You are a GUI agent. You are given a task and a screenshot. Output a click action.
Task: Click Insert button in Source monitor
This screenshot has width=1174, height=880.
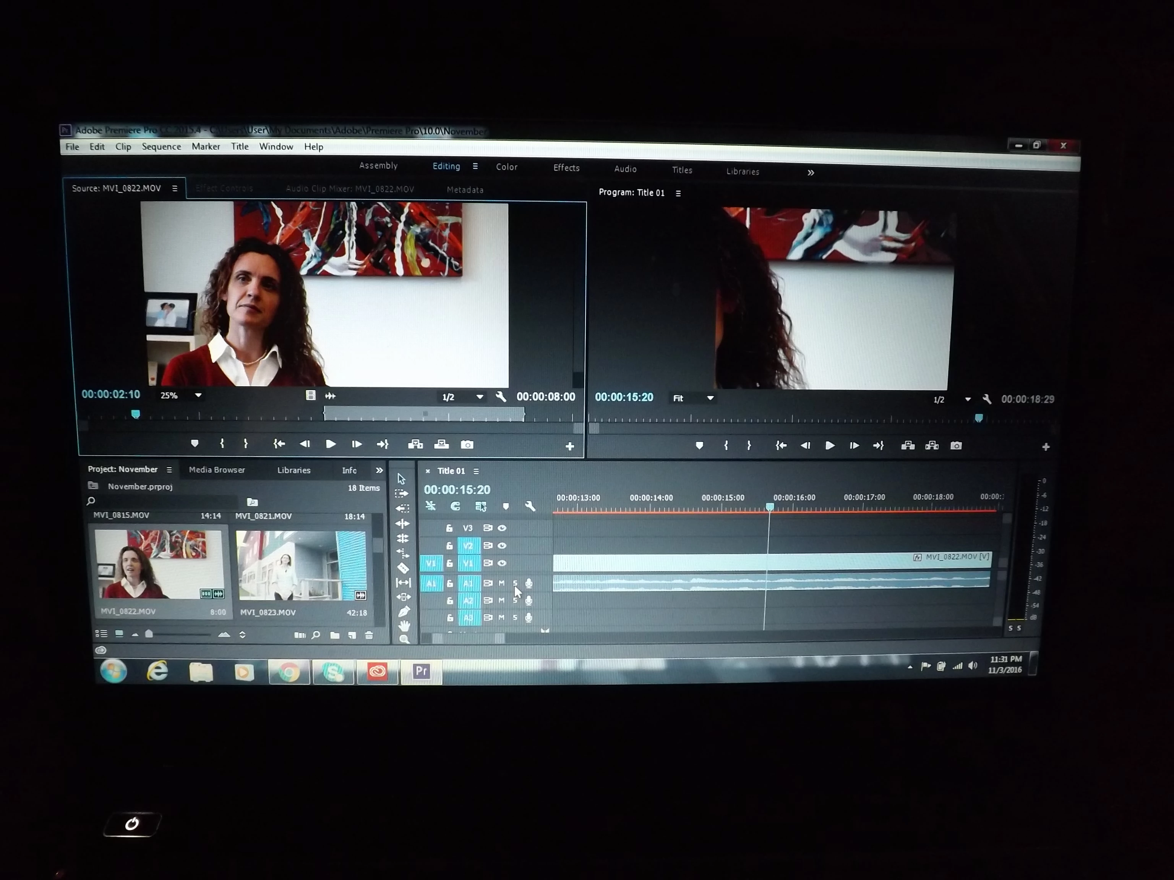coord(415,445)
